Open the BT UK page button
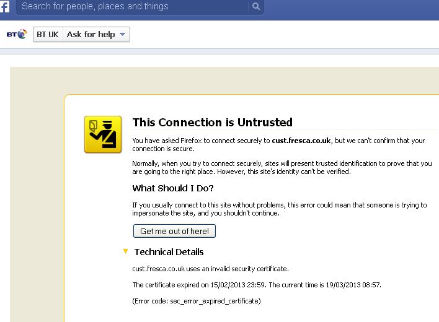The width and height of the screenshot is (439, 322). (48, 35)
